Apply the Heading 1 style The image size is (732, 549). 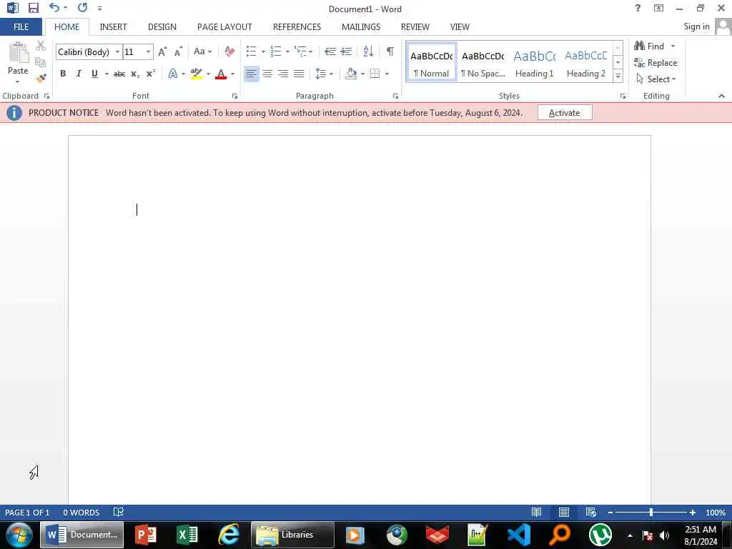coord(535,63)
